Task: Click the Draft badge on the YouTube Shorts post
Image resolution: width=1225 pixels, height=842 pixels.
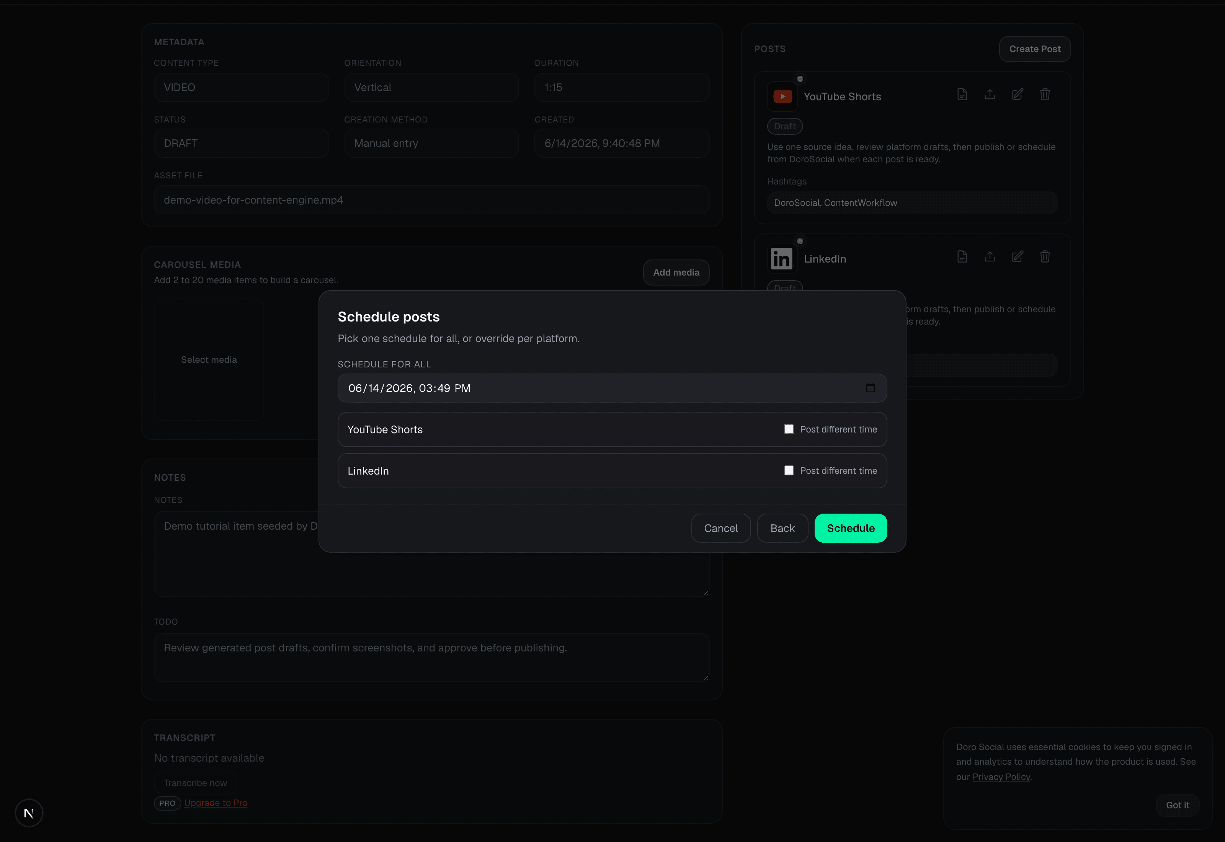Action: tap(784, 127)
